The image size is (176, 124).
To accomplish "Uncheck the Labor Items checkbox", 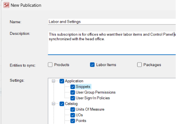I will pos(92,65).
